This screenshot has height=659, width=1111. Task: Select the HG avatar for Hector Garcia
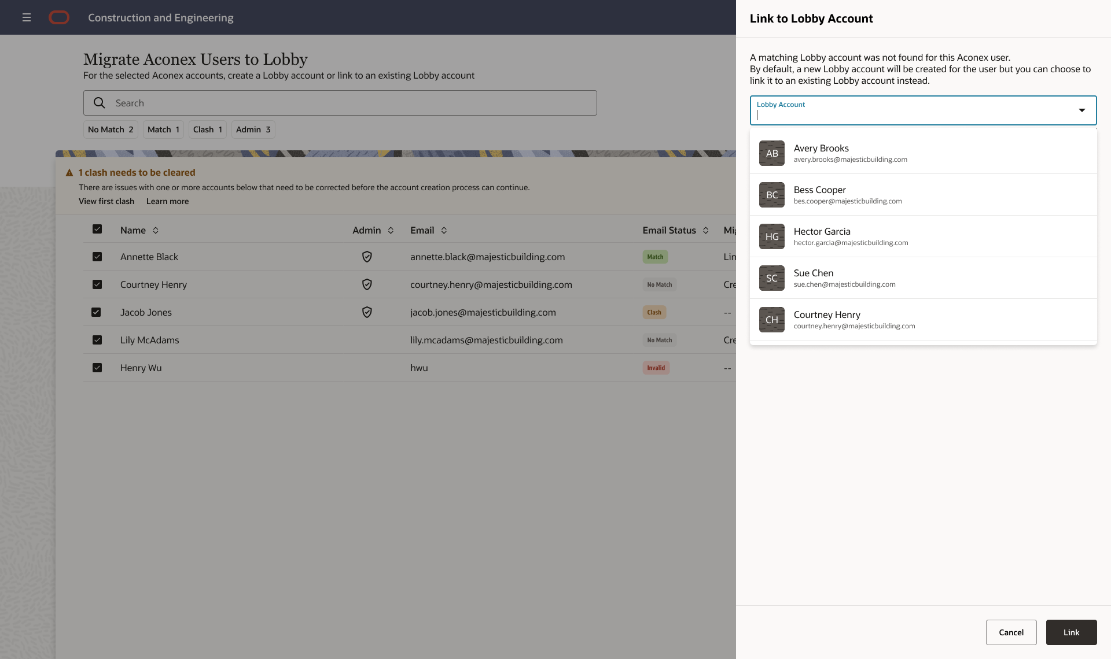pyautogui.click(x=771, y=236)
